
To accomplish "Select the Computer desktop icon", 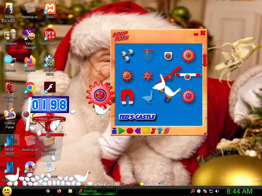I will pyautogui.click(x=10, y=37).
